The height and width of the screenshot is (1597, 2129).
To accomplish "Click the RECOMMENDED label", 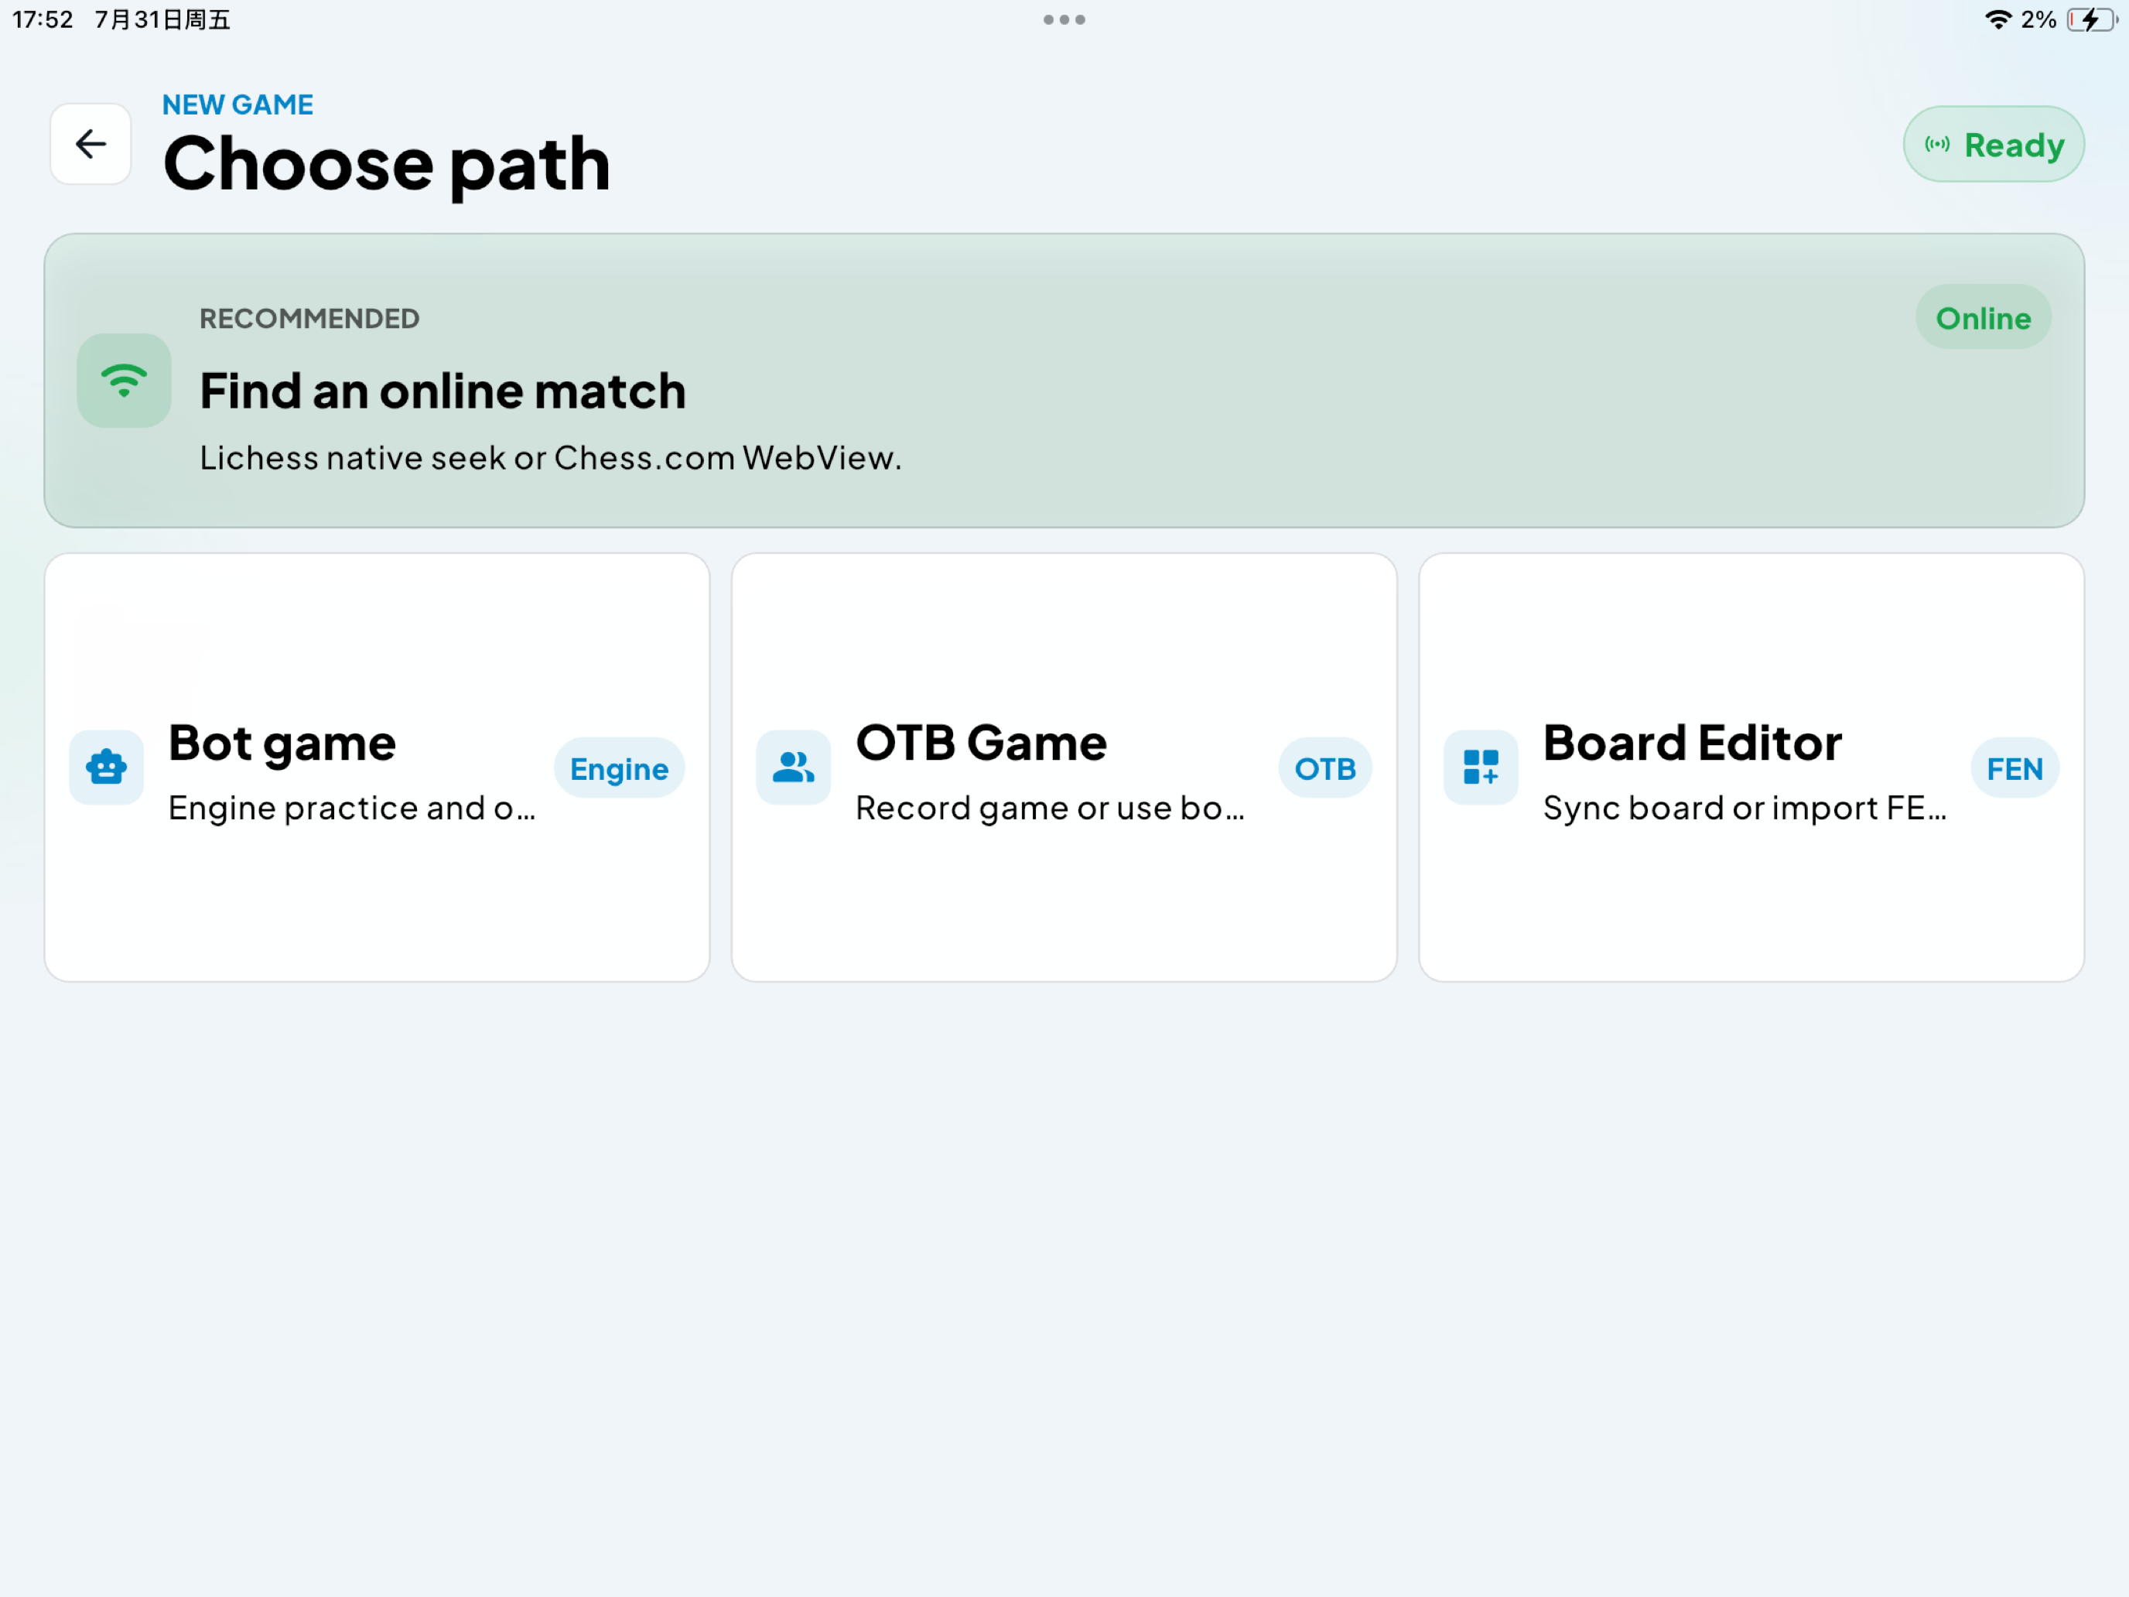I will point(309,319).
